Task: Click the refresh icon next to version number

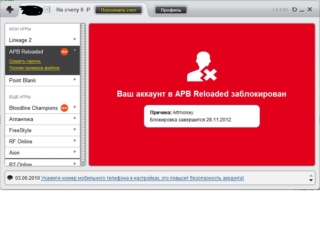Action: (x=294, y=10)
